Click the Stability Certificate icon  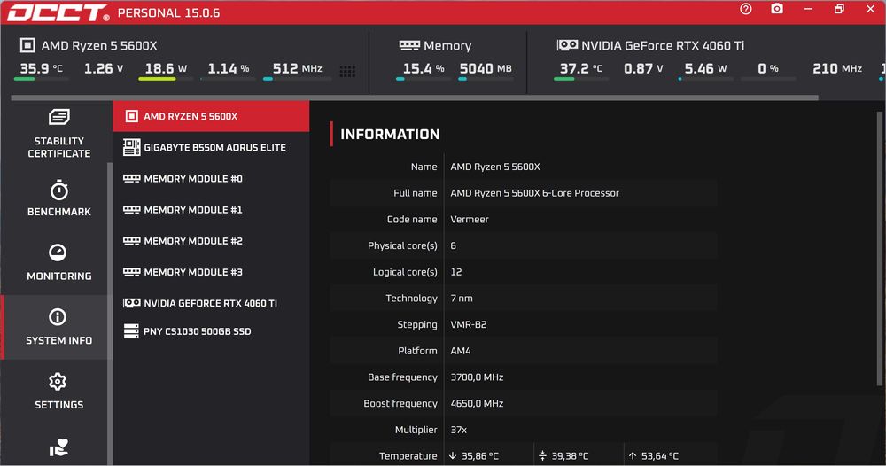[x=58, y=117]
